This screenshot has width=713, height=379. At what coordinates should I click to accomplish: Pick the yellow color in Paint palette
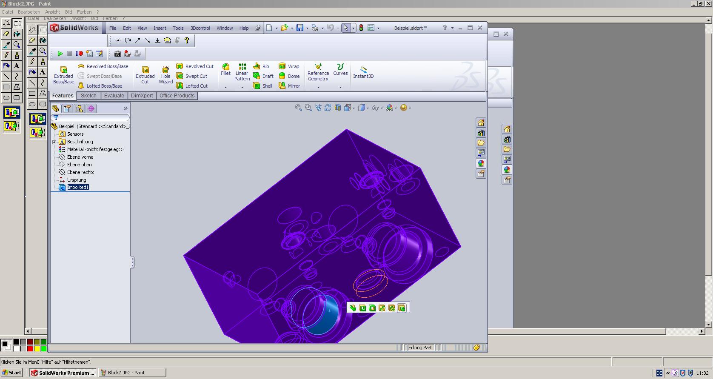[x=37, y=349]
